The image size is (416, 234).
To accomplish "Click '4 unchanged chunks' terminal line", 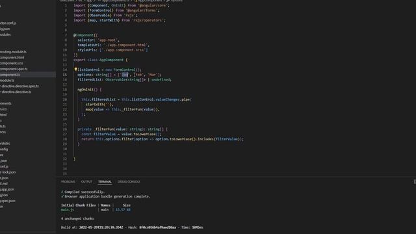I will point(77,218).
